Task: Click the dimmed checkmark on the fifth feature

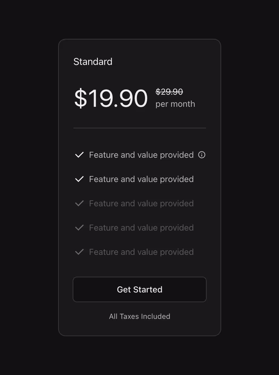Action: tap(79, 252)
